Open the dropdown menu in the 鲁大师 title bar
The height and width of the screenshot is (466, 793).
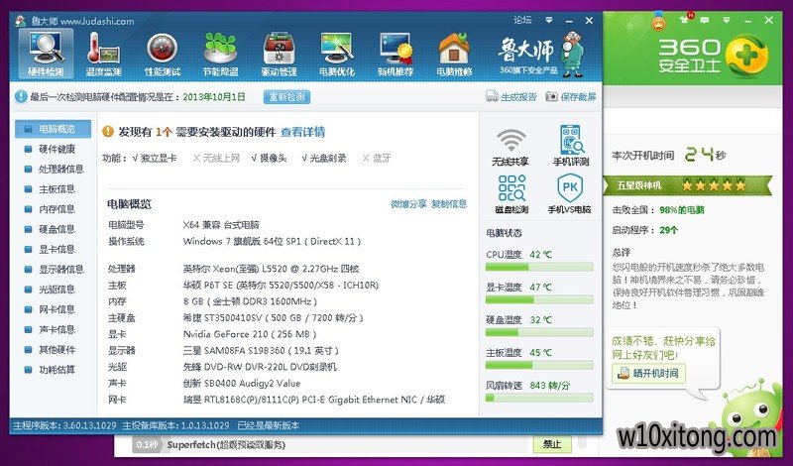point(549,20)
